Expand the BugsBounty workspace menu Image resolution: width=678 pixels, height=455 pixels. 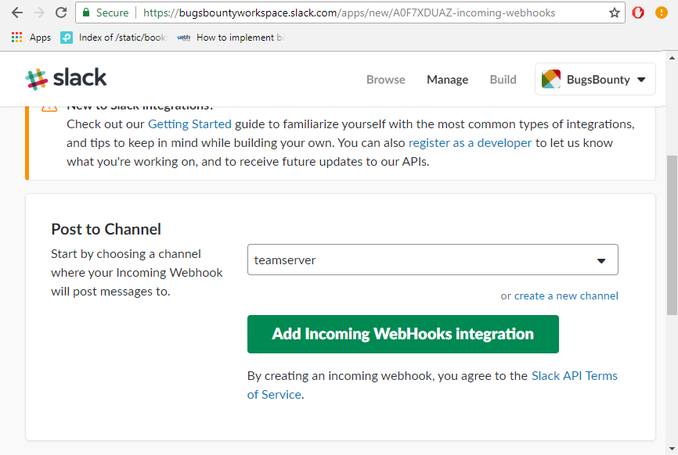tap(641, 79)
